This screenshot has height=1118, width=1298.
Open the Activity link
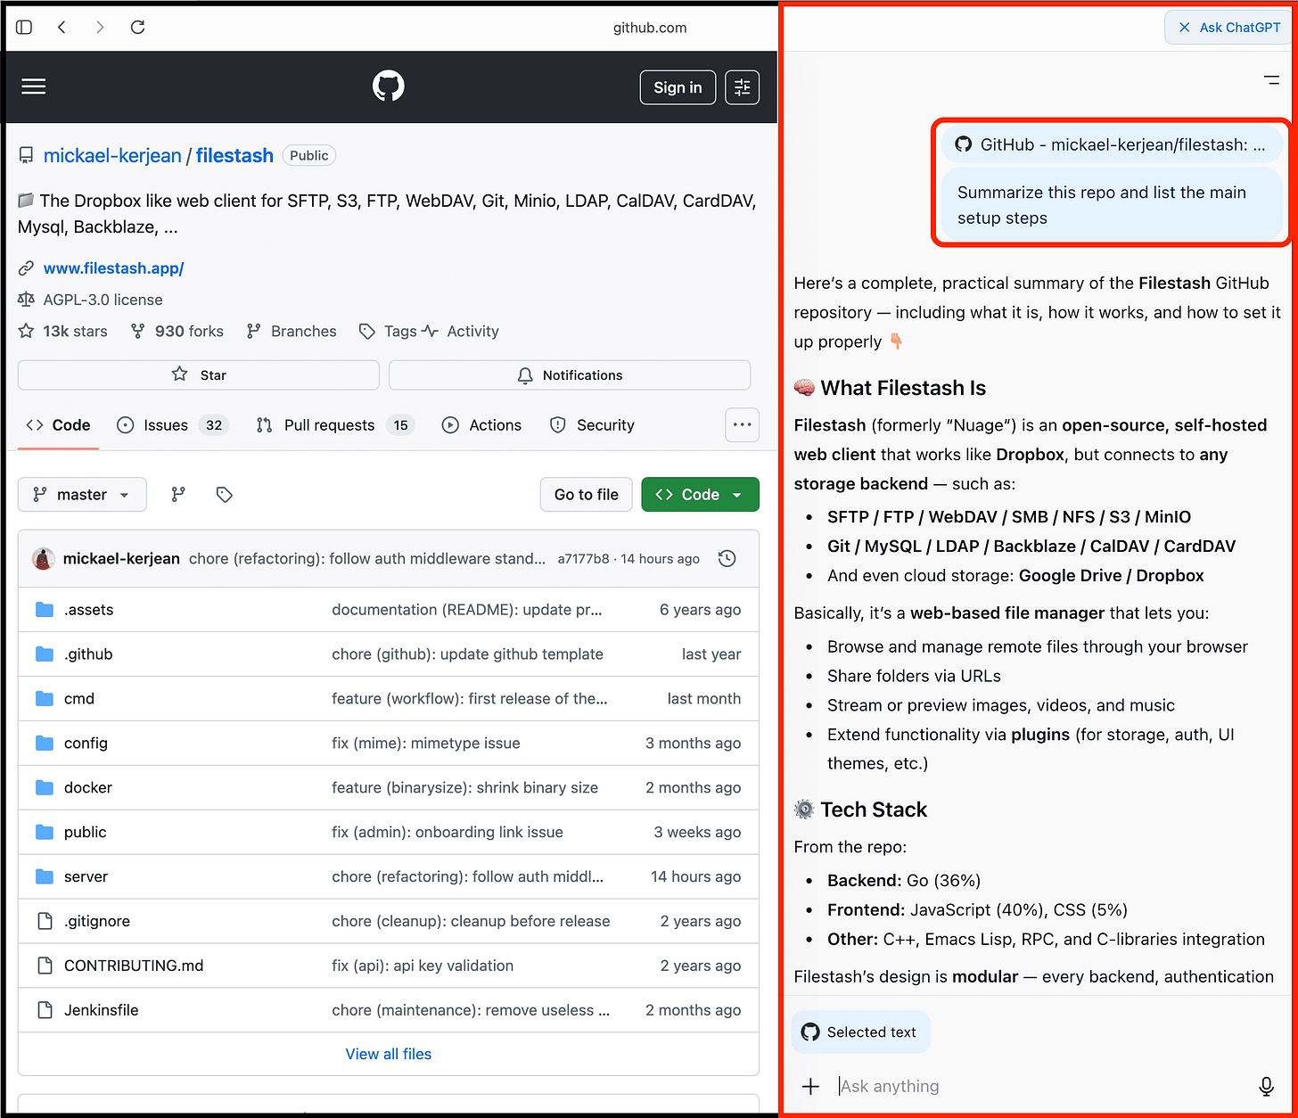coord(461,332)
